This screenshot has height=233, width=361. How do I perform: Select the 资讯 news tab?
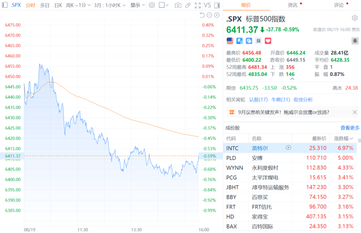(293, 5)
